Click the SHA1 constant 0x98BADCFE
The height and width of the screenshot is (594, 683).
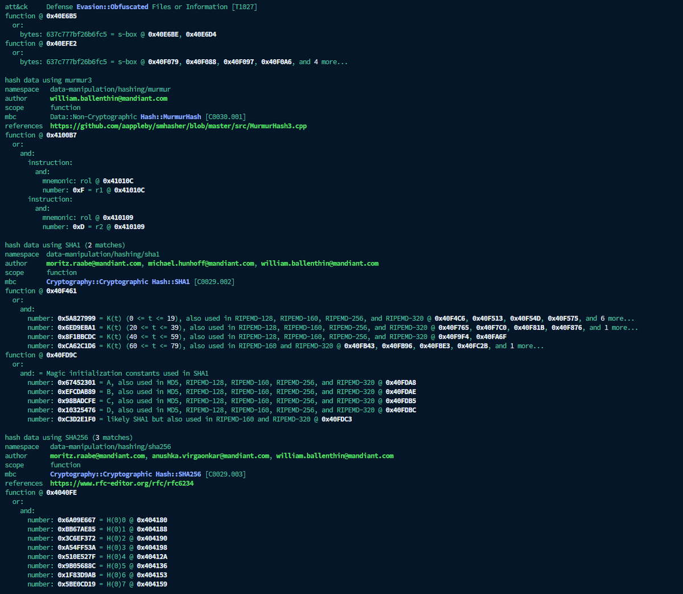click(76, 400)
